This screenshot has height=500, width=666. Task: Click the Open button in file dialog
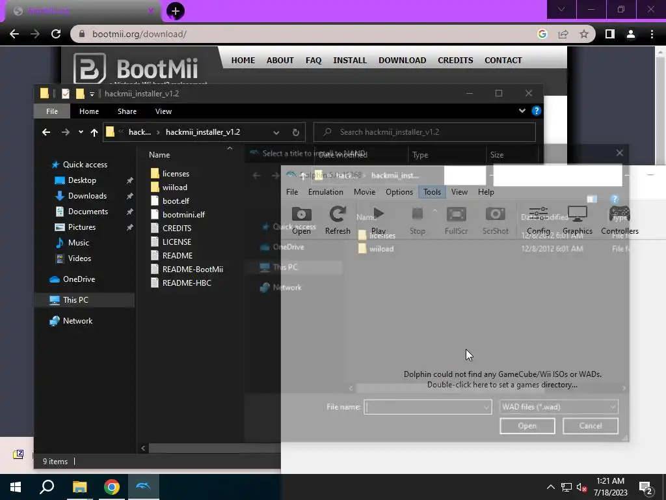tap(527, 426)
